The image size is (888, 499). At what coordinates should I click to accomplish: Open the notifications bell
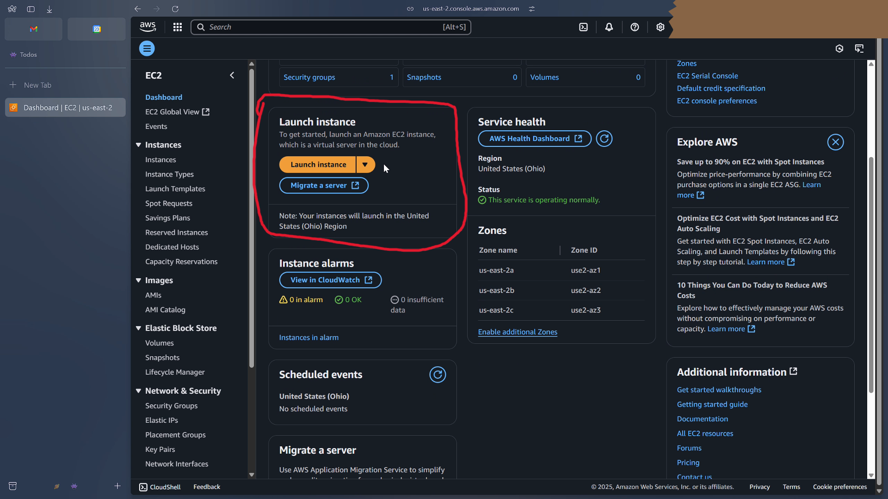(x=609, y=27)
